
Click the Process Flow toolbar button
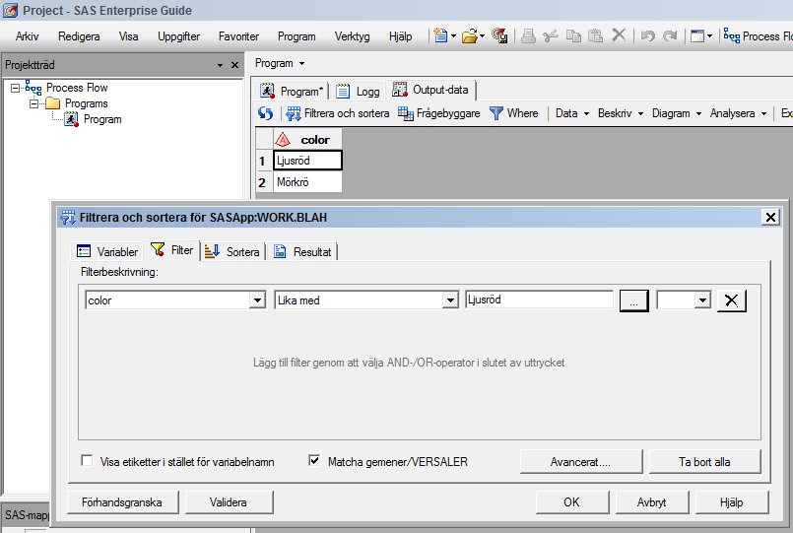(758, 35)
